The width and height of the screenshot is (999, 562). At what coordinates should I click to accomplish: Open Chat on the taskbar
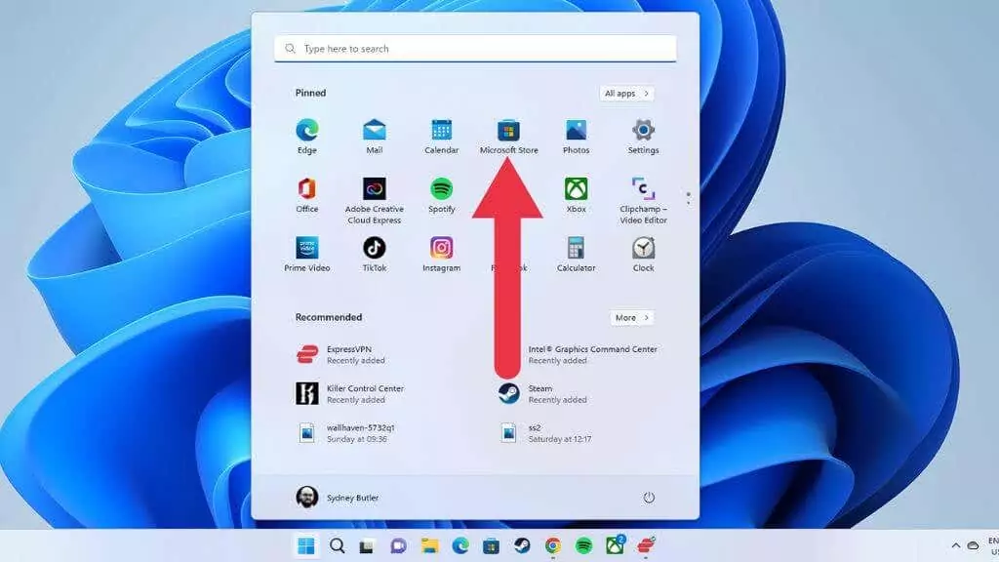coord(398,546)
